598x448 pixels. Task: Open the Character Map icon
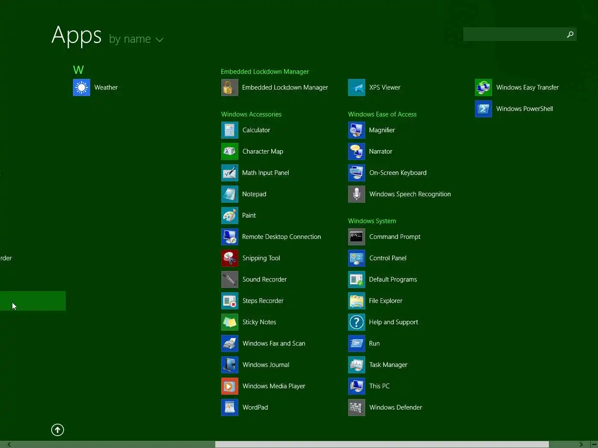pos(229,151)
